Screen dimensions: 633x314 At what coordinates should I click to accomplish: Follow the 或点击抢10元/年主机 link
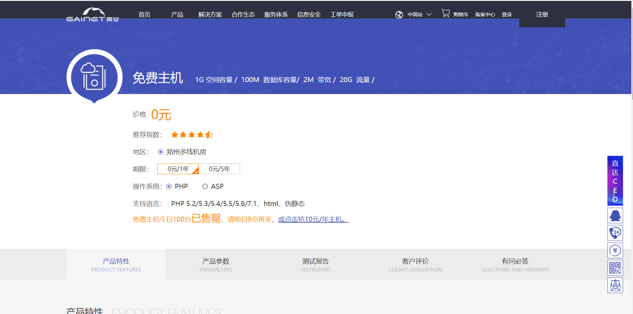[313, 219]
